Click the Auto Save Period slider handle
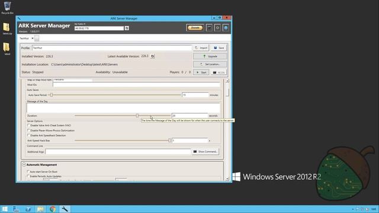 (x=52, y=95)
